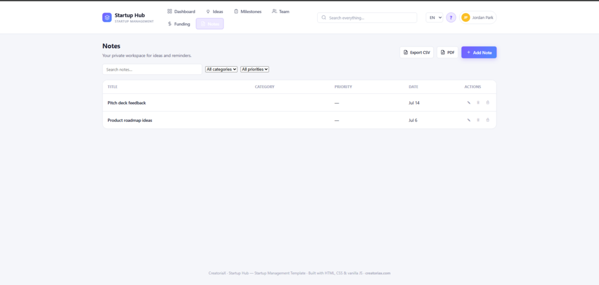Open the Product roadmap ideas note title

(130, 120)
